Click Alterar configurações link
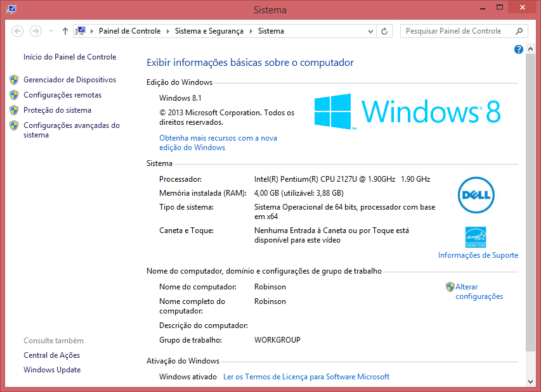 pyautogui.click(x=479, y=291)
